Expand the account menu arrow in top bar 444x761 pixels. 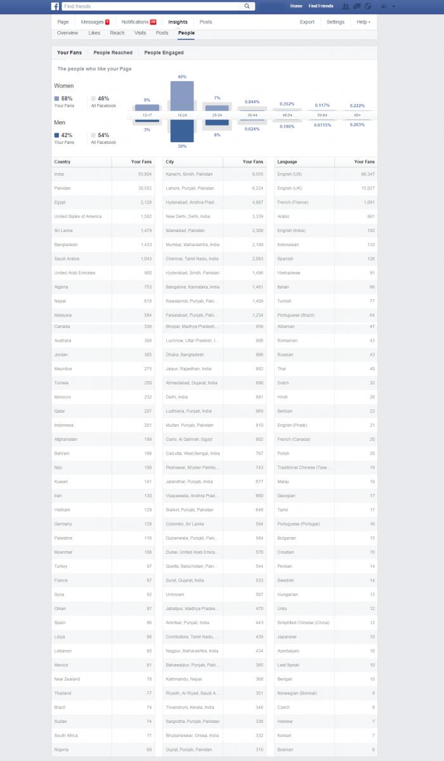click(x=393, y=6)
